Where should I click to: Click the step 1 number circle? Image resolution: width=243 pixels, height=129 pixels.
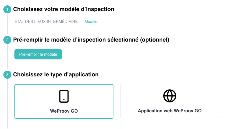pos(7,9)
